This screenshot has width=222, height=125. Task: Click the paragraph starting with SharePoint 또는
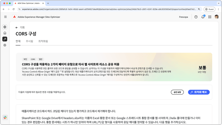tap(111, 120)
